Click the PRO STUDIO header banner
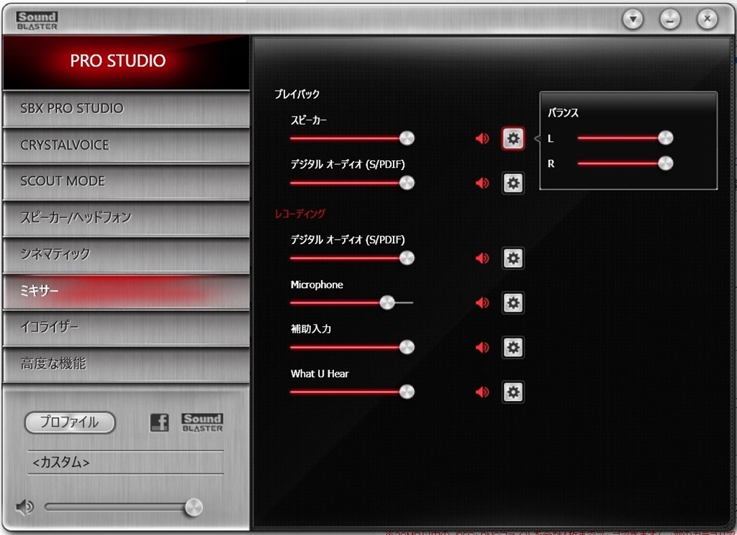This screenshot has height=535, width=737. click(126, 62)
